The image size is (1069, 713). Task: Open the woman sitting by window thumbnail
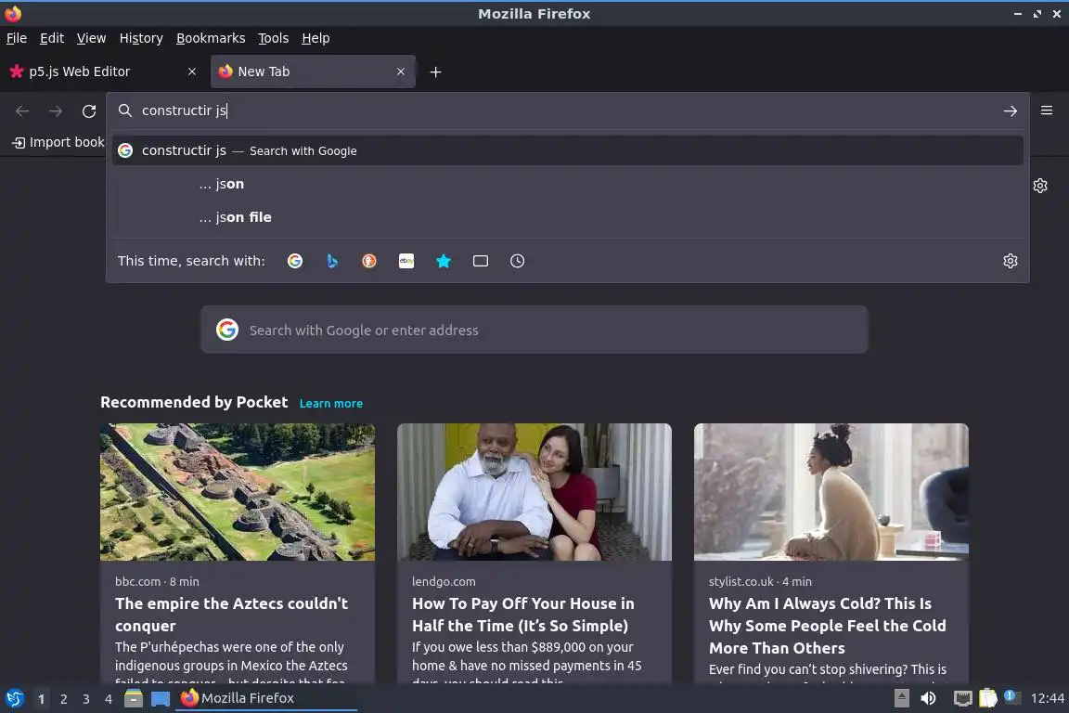[831, 492]
